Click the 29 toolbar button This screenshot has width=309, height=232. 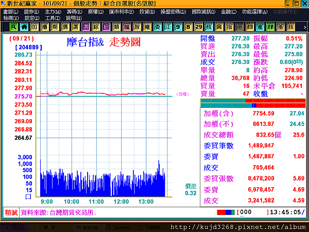[198, 27]
